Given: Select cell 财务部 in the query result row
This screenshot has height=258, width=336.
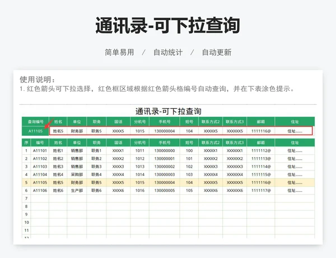Looking at the screenshot, I should pyautogui.click(x=77, y=131).
